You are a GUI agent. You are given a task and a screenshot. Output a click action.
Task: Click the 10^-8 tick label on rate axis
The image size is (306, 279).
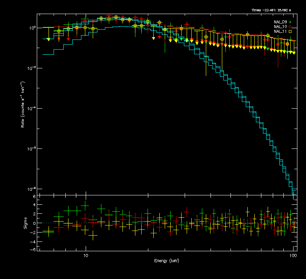point(31,189)
